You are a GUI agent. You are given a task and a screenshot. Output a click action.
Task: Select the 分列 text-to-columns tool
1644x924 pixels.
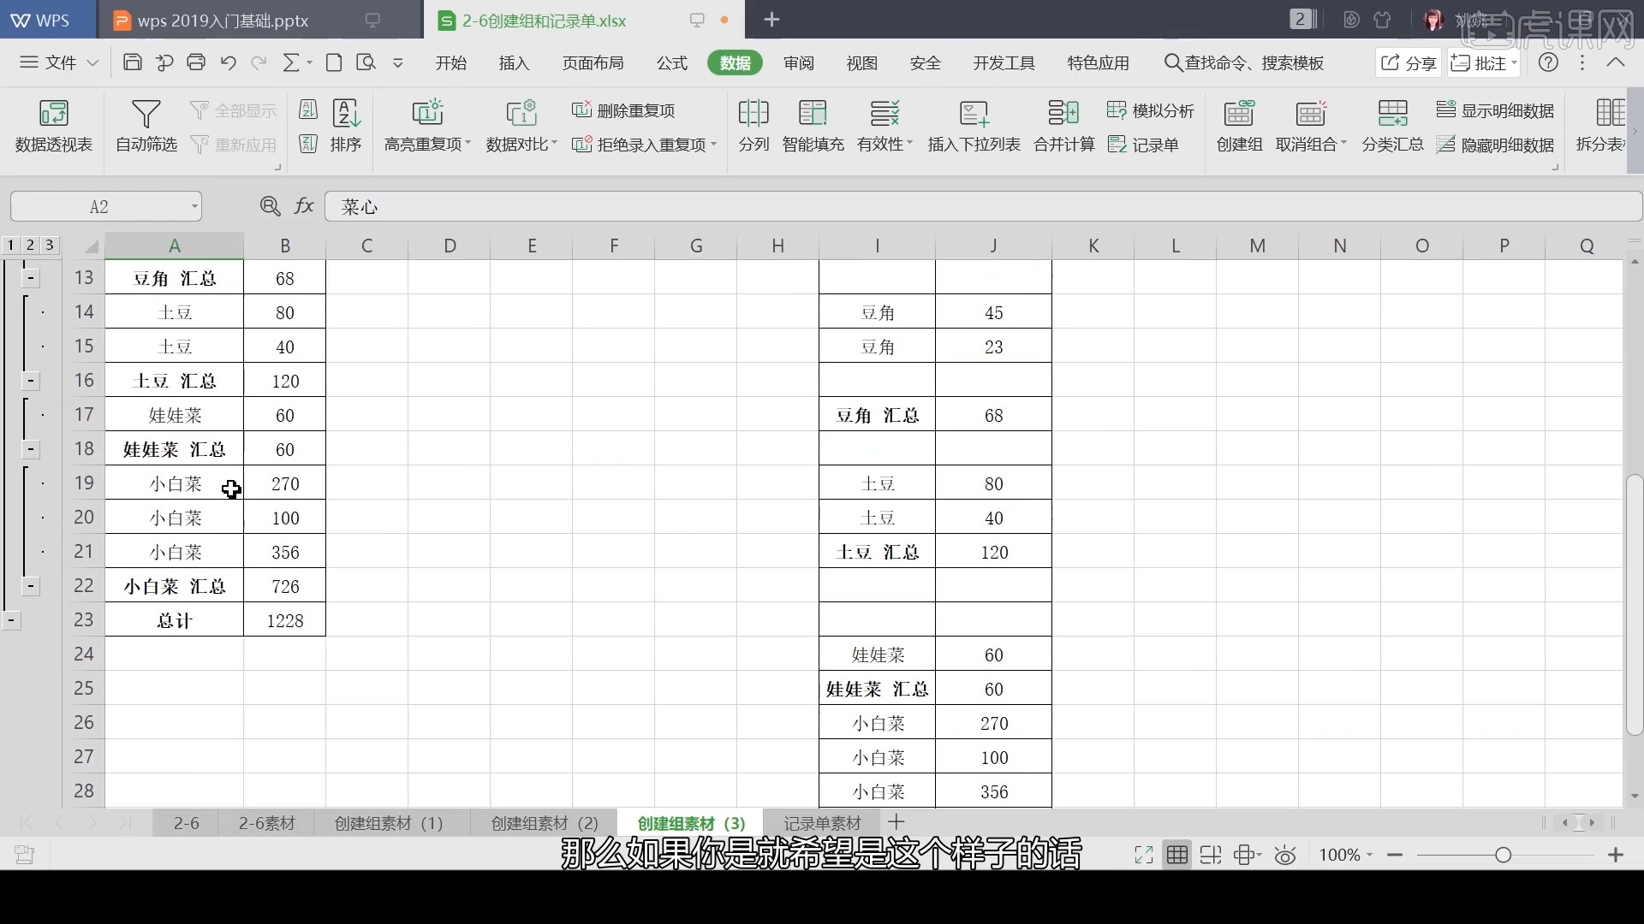tap(753, 126)
